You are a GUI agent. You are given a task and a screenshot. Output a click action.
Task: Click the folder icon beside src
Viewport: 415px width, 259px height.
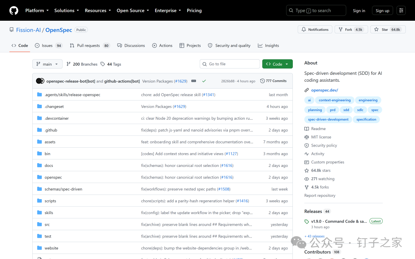pyautogui.click(x=40, y=224)
